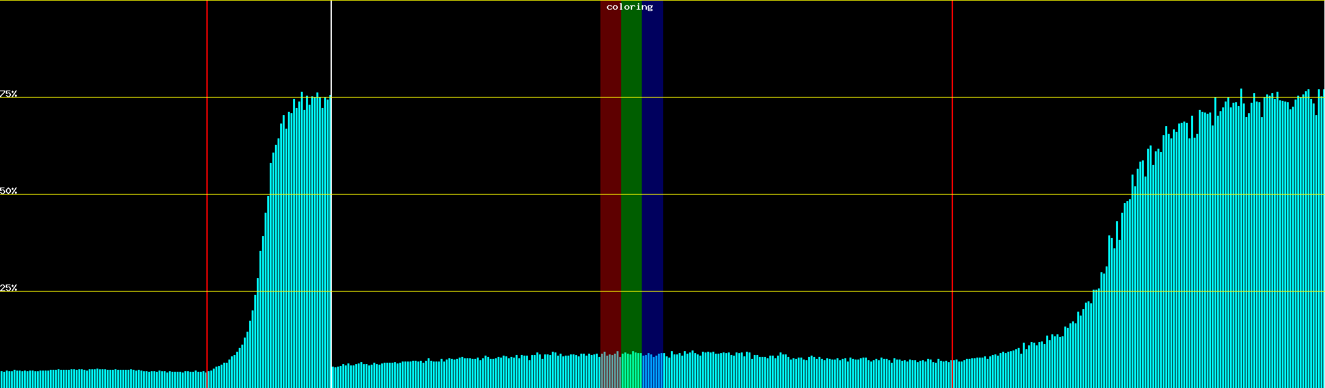
Task: Click the gray bars under the red band
Action: 610,372
